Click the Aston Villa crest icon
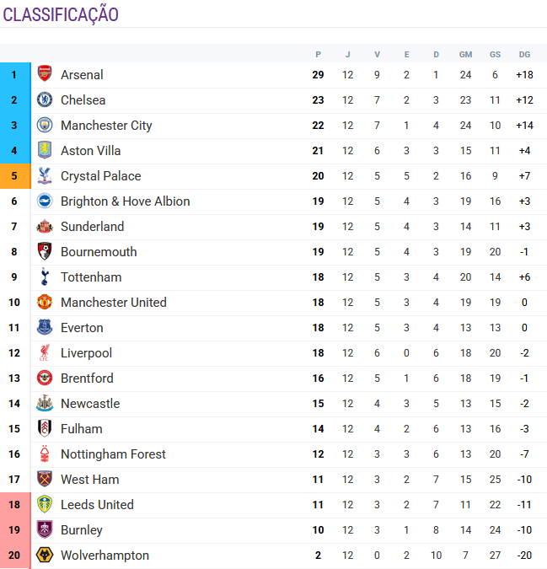This screenshot has height=569, width=547. (45, 151)
